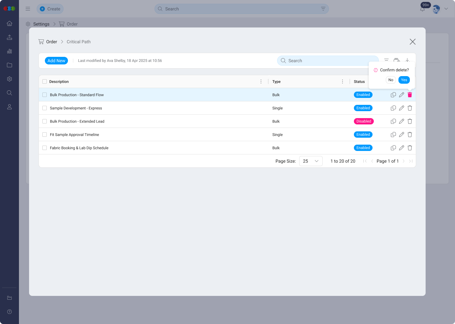Tick checkbox for Bulk Production - Standard Flow
455x324 pixels.
45,95
